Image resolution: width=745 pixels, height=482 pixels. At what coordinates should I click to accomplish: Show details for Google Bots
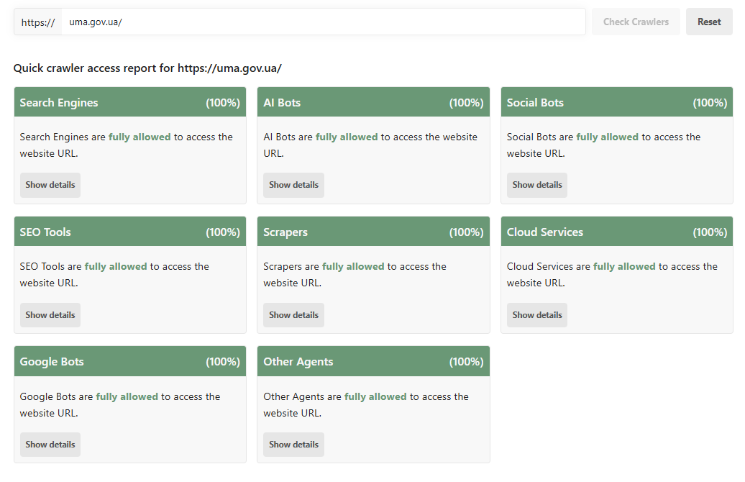[x=50, y=445]
